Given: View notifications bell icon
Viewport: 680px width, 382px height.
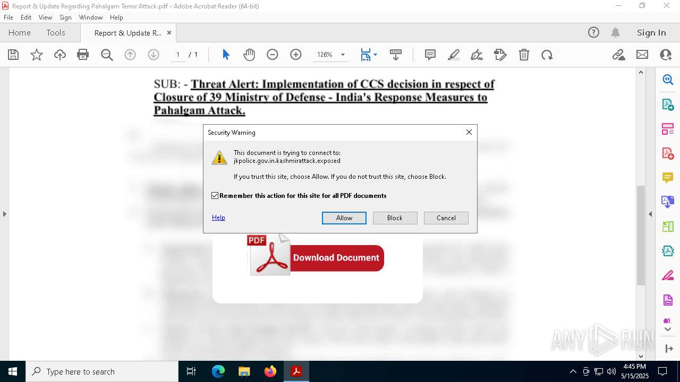Looking at the screenshot, I should (615, 32).
